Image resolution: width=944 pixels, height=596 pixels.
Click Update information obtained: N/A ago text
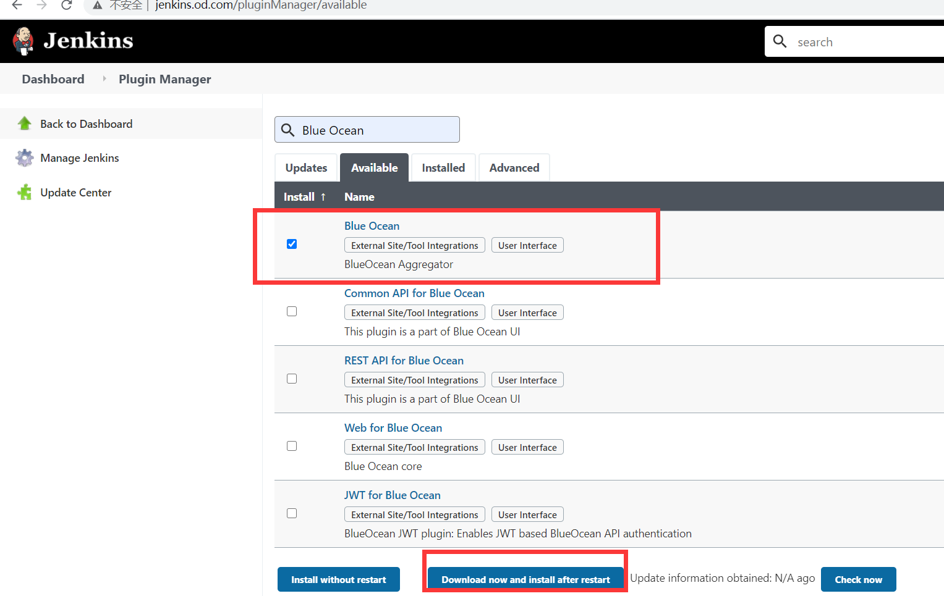pyautogui.click(x=723, y=578)
